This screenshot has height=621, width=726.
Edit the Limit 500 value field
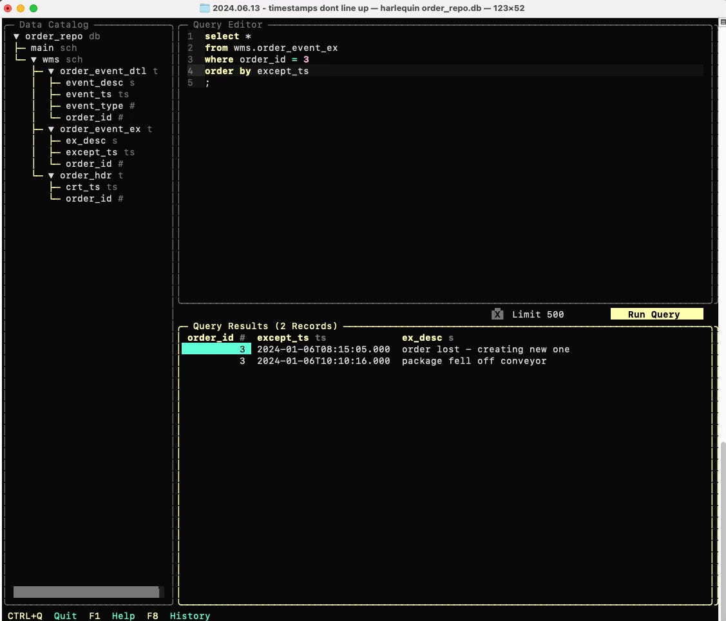(x=537, y=314)
